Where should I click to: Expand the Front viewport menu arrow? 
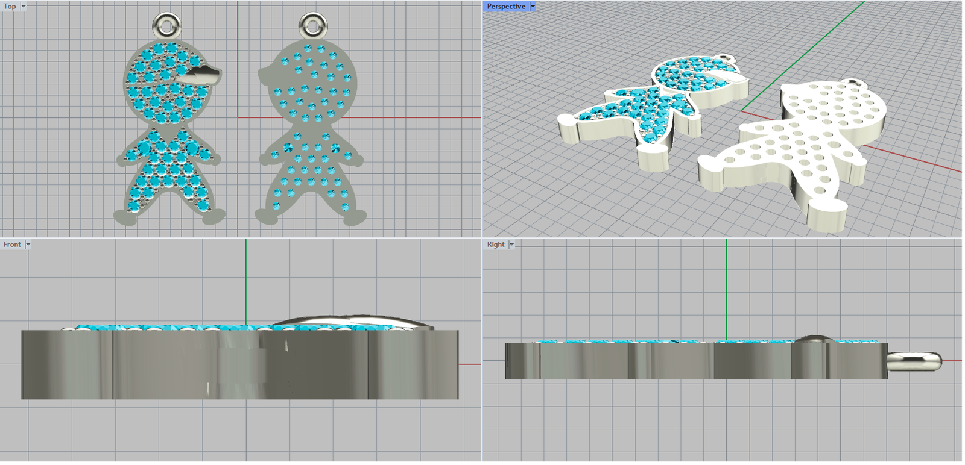pos(28,245)
